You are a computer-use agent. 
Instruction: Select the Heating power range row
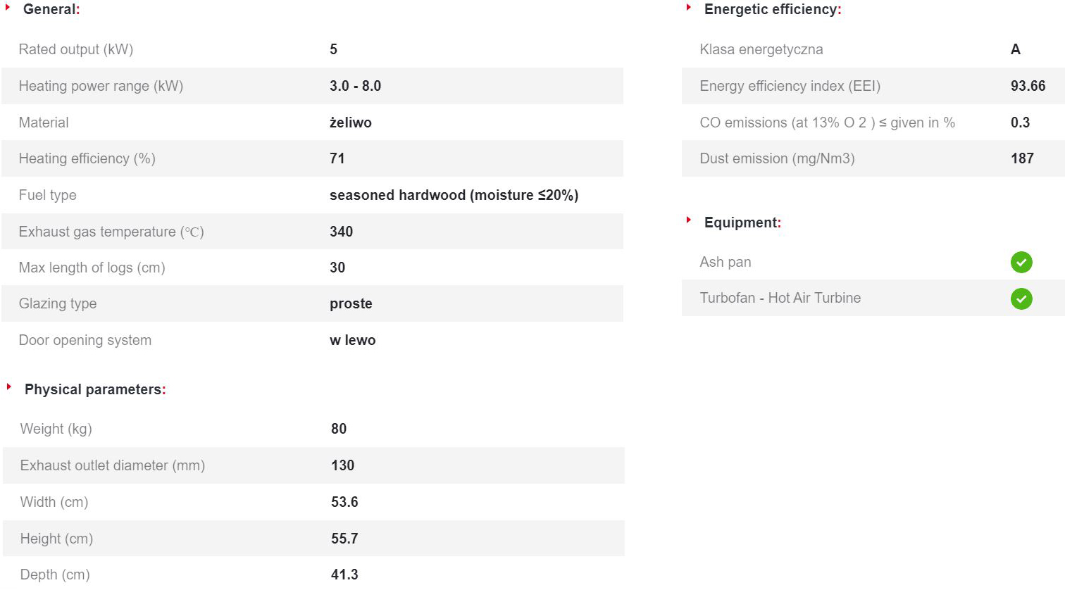(313, 86)
